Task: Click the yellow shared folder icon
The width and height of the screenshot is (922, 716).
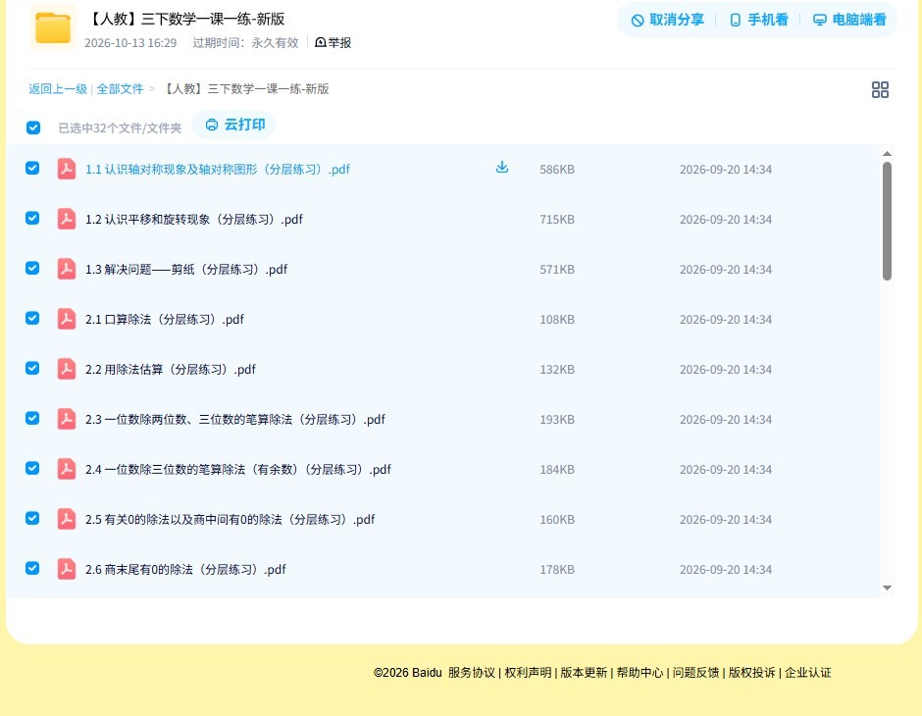Action: point(52,27)
